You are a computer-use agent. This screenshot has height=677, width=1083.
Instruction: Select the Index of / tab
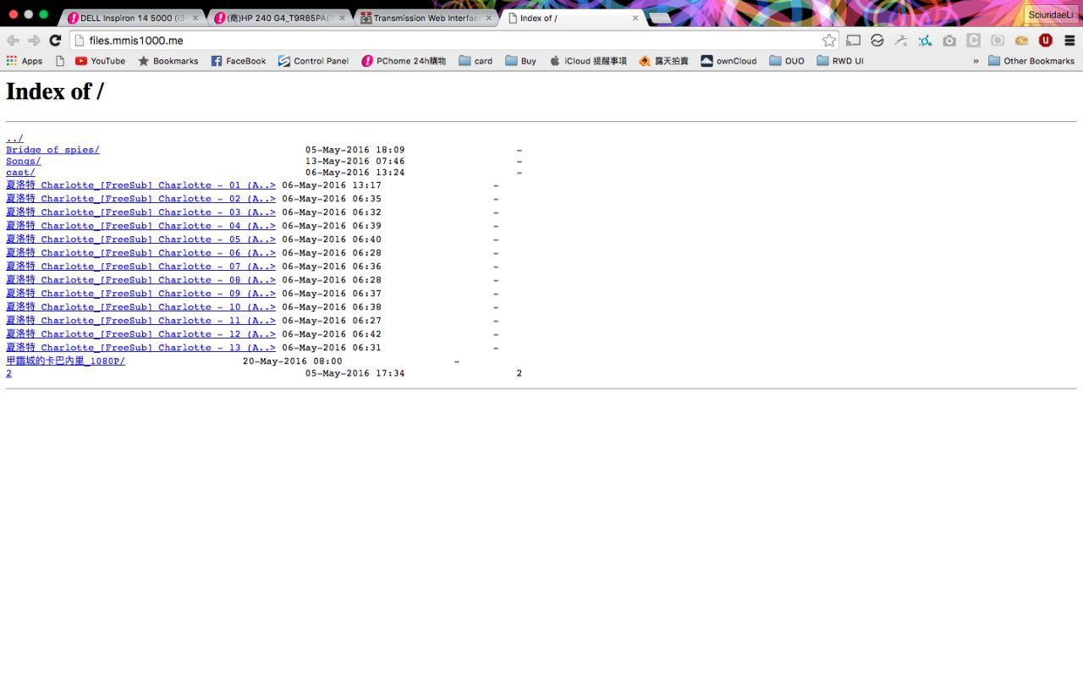point(573,18)
